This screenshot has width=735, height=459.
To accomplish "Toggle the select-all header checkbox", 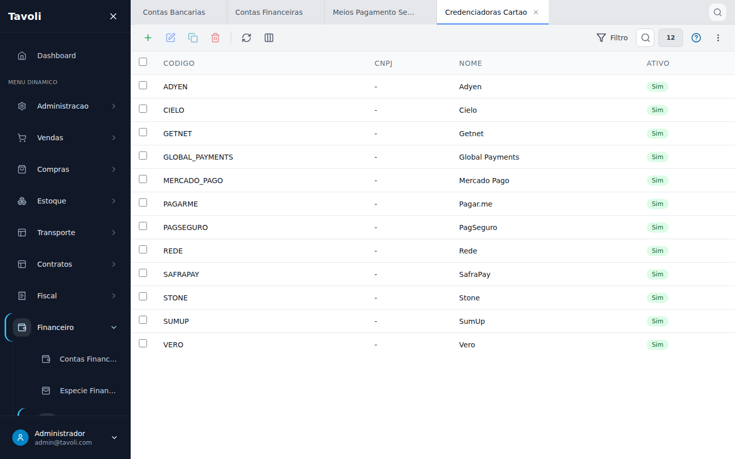I will click(x=143, y=62).
